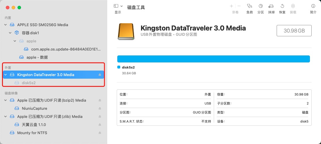Eject the Kingston DataTraveler 3.0 Media

(x=100, y=75)
